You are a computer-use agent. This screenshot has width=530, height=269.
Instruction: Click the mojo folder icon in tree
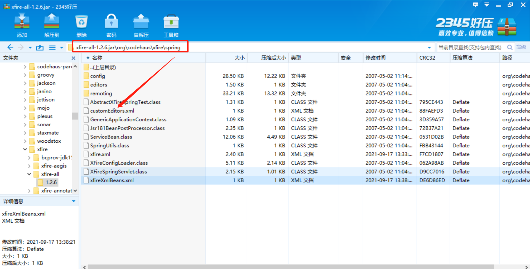[32, 108]
